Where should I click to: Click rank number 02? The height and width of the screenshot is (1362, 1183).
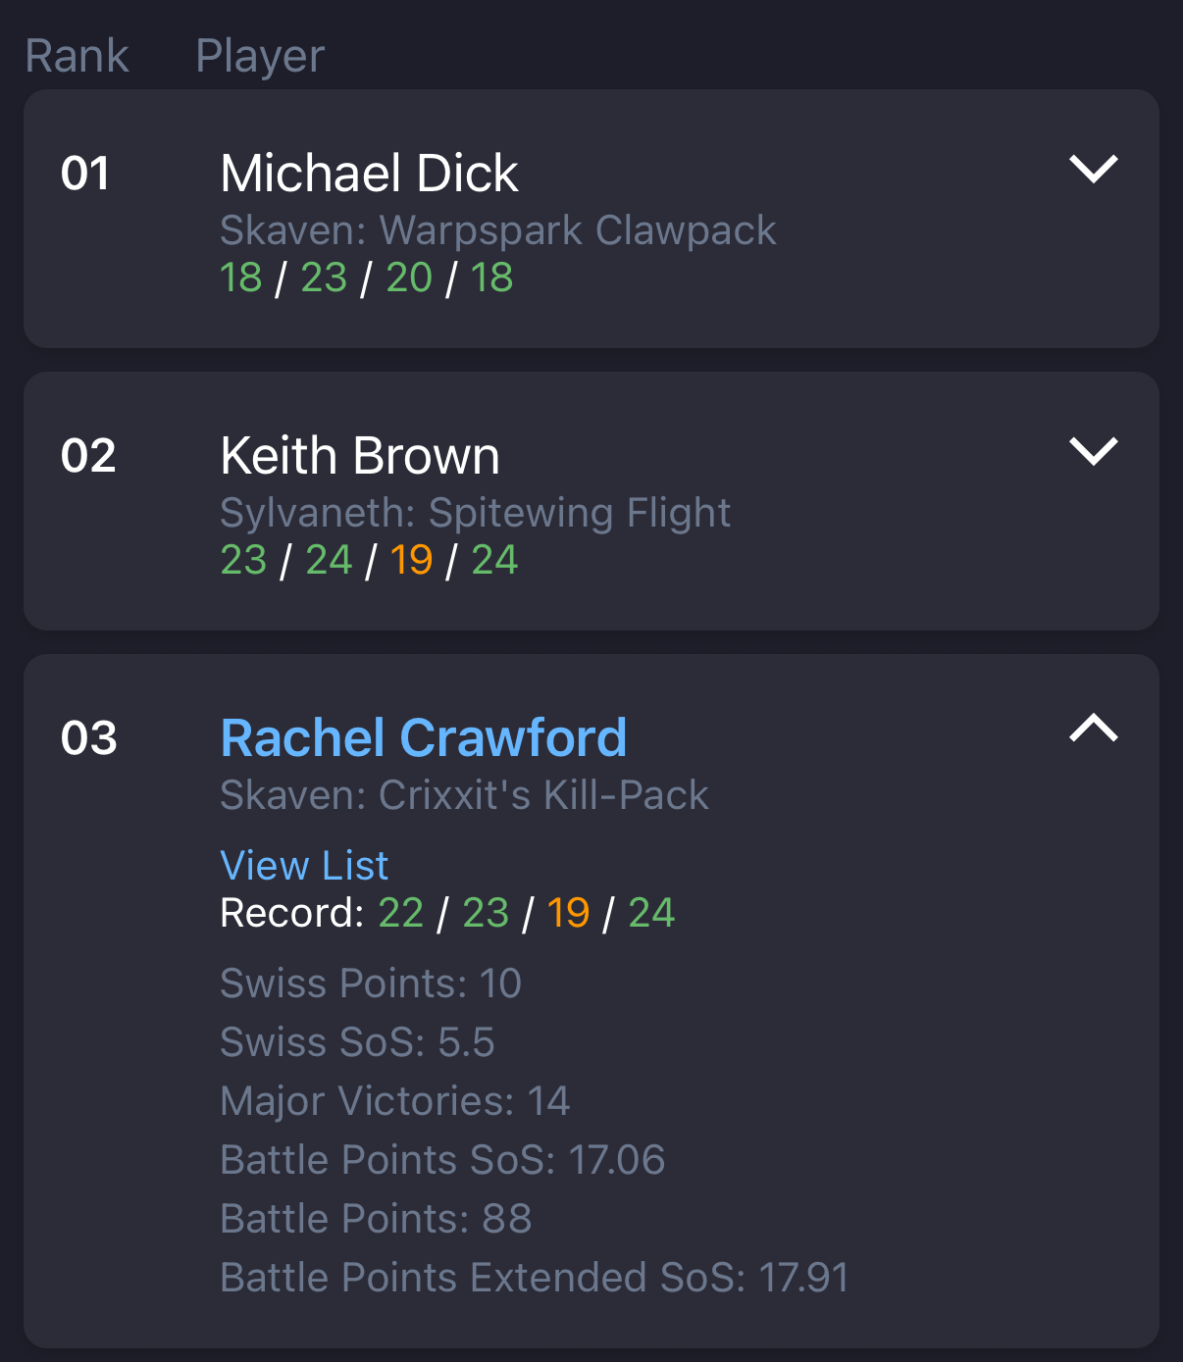point(88,456)
